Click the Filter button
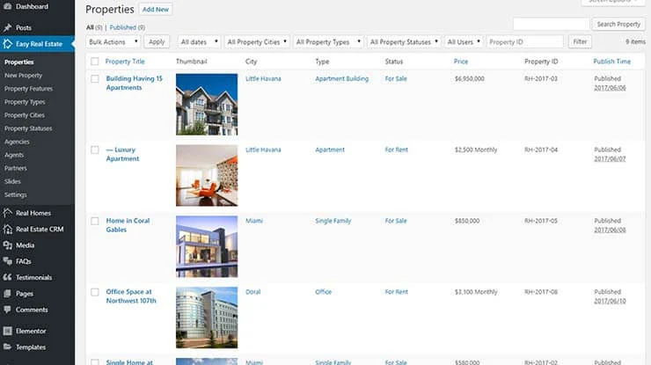The height and width of the screenshot is (365, 651). coord(580,42)
